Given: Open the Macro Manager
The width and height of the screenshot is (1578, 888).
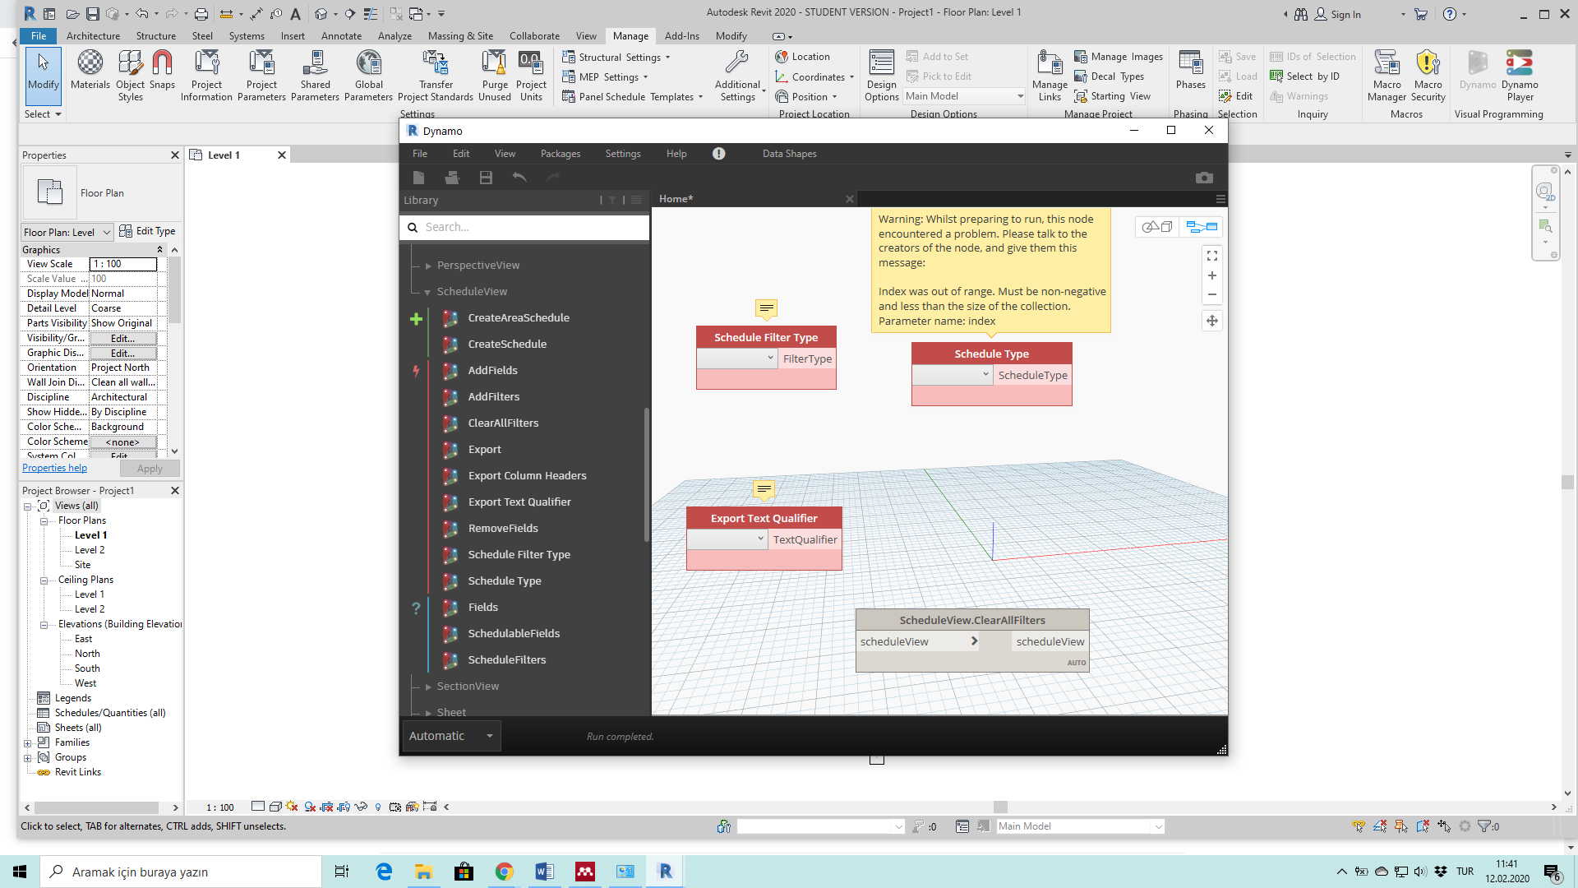Looking at the screenshot, I should coord(1387,76).
